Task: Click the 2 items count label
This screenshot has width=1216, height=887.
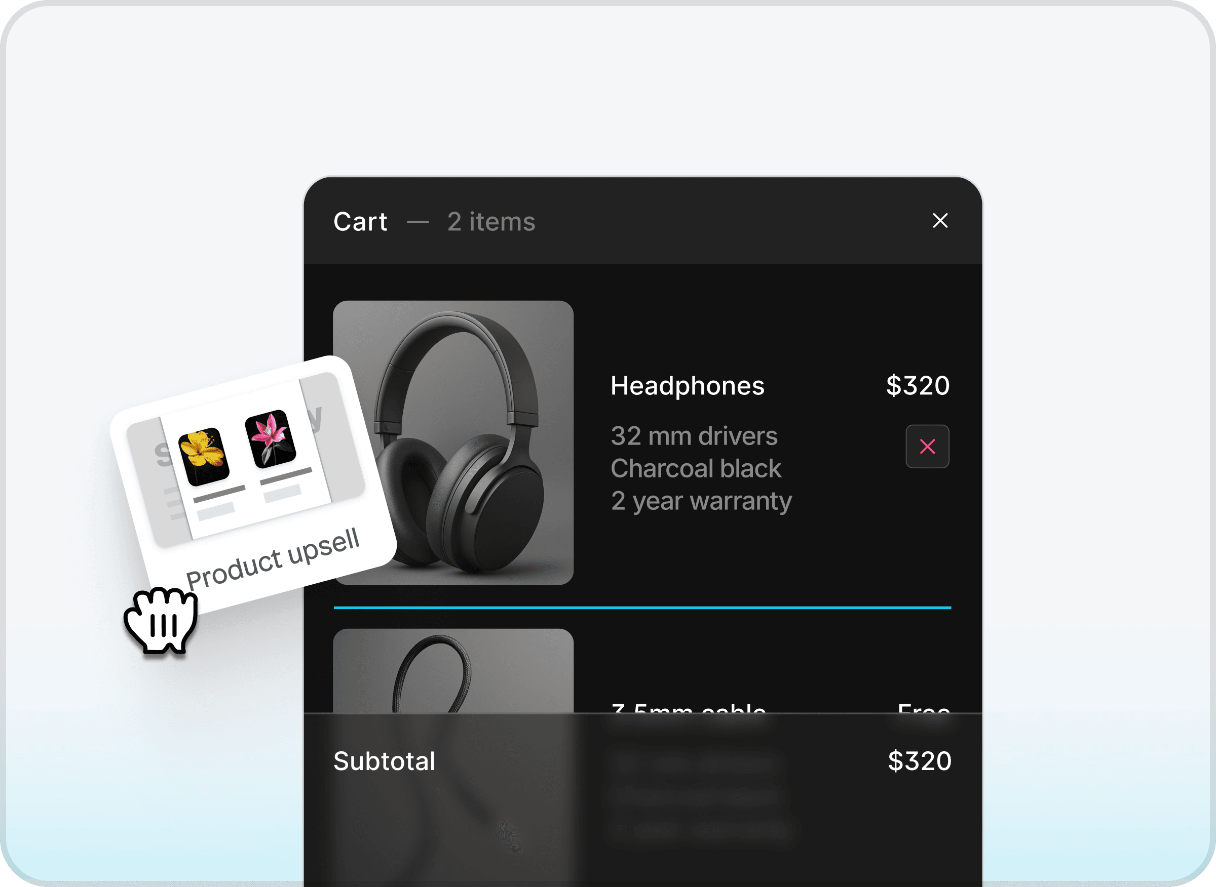Action: click(491, 222)
